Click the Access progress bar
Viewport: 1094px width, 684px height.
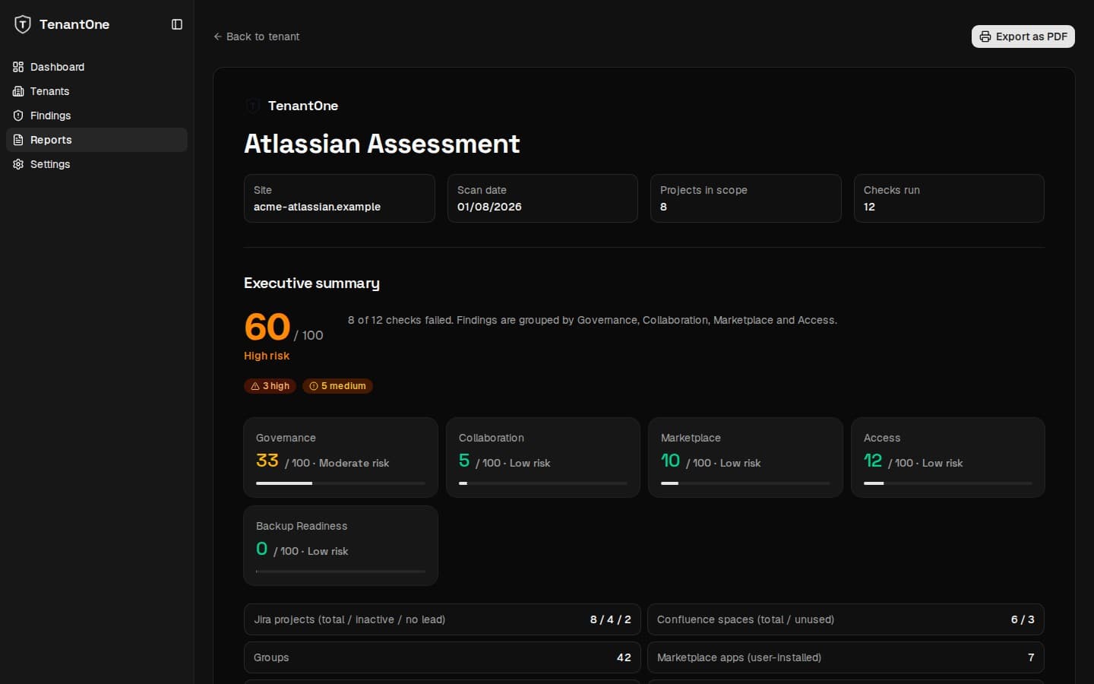pyautogui.click(x=948, y=483)
